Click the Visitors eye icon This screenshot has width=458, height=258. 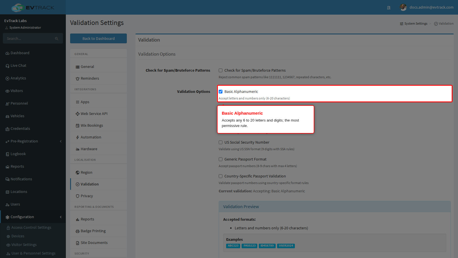(7, 91)
